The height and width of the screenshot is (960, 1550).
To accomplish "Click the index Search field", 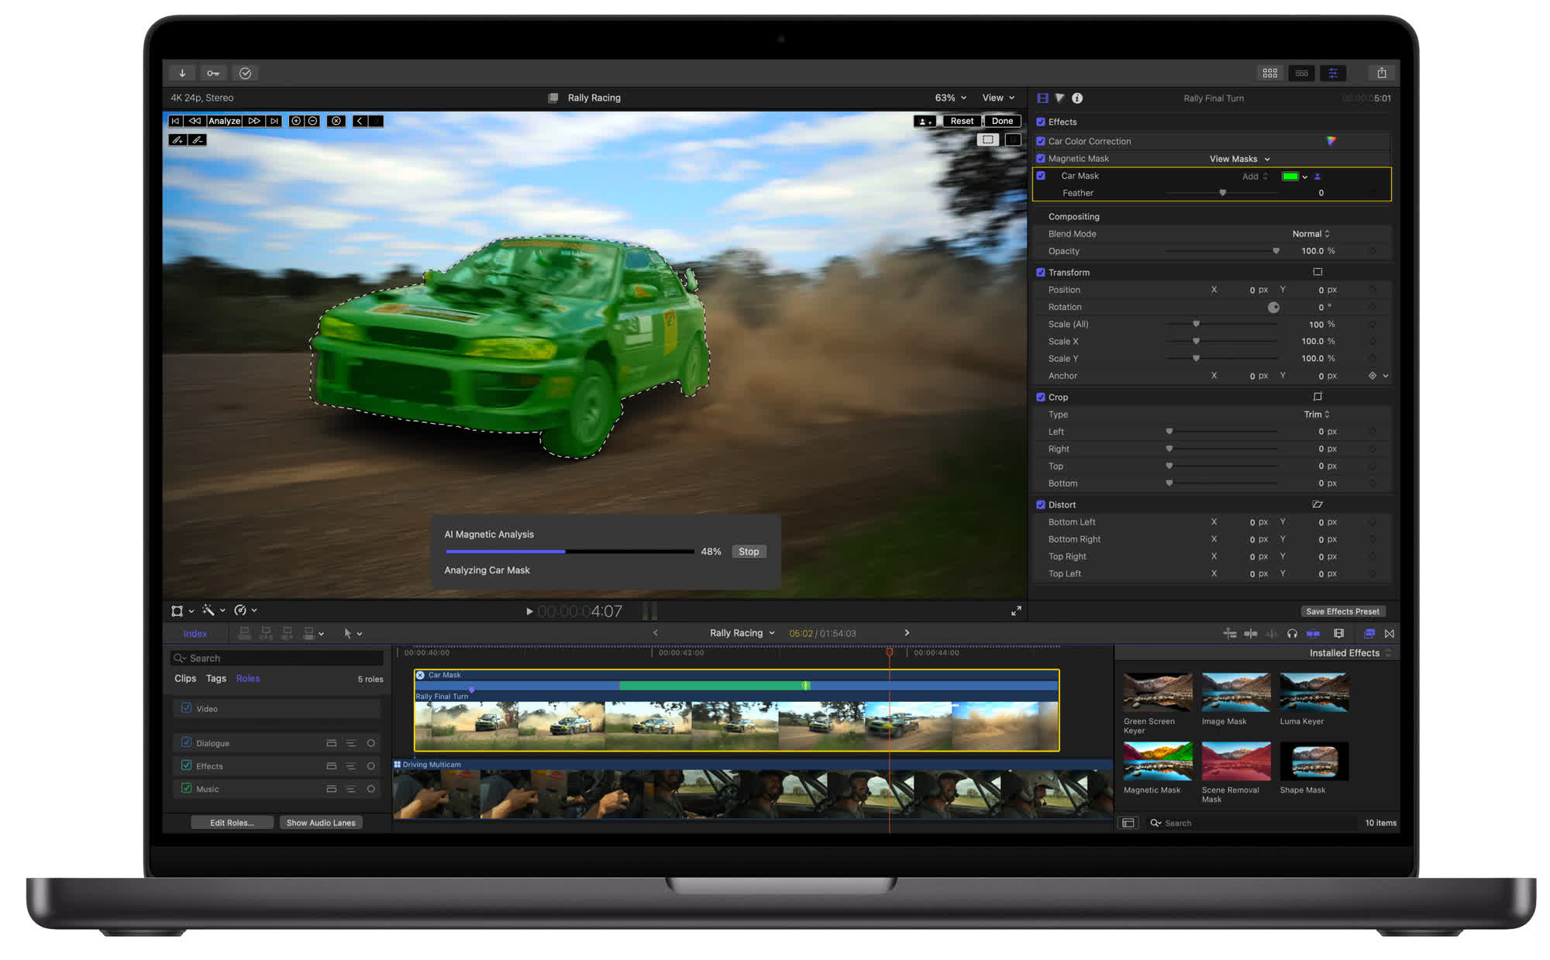I will coord(277,659).
